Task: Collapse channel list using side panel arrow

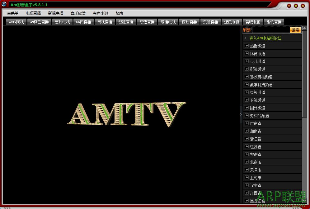Action: click(241, 114)
